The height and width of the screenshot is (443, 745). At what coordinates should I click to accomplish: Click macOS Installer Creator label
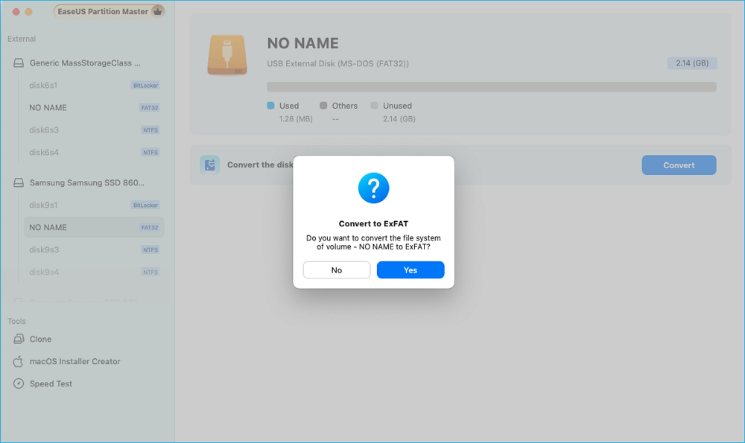(75, 361)
